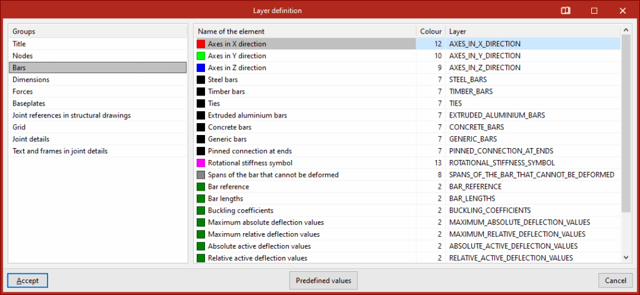The height and width of the screenshot is (295, 640).
Task: Click the Cancel button
Action: click(x=616, y=281)
